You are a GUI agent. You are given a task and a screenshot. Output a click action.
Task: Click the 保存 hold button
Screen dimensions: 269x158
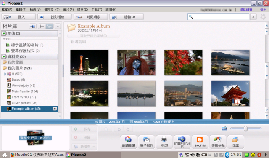point(84,129)
